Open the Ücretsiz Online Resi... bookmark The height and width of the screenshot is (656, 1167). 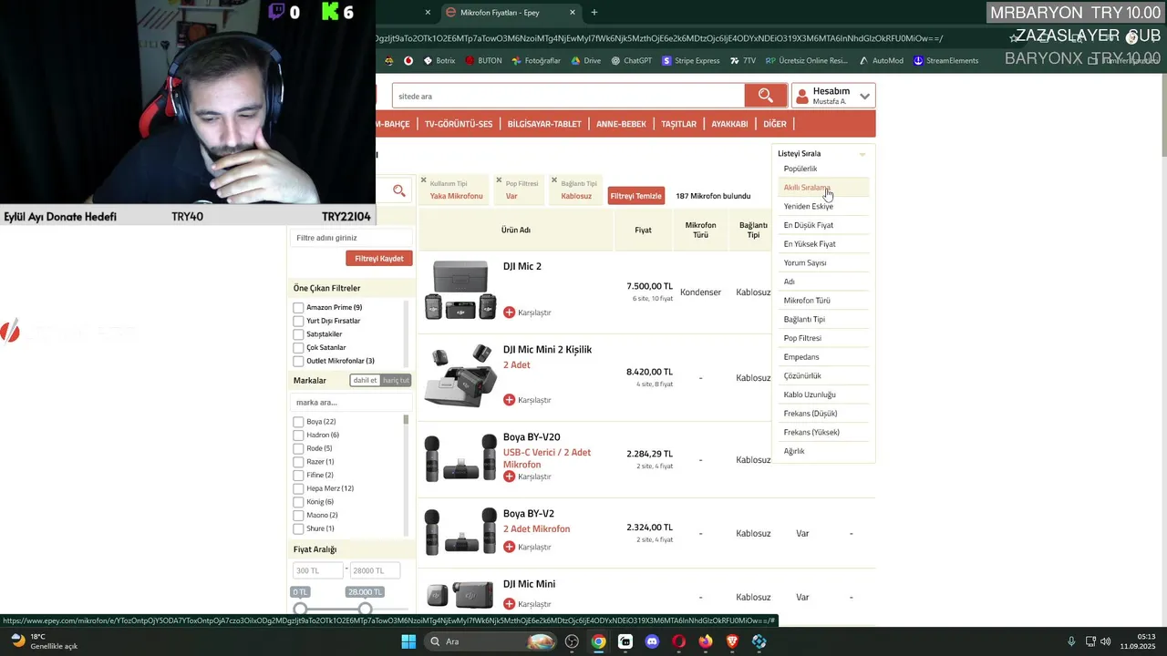[x=807, y=61]
